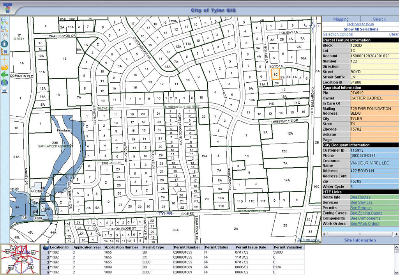
Task: Print the map with printer icon
Action: point(5,90)
